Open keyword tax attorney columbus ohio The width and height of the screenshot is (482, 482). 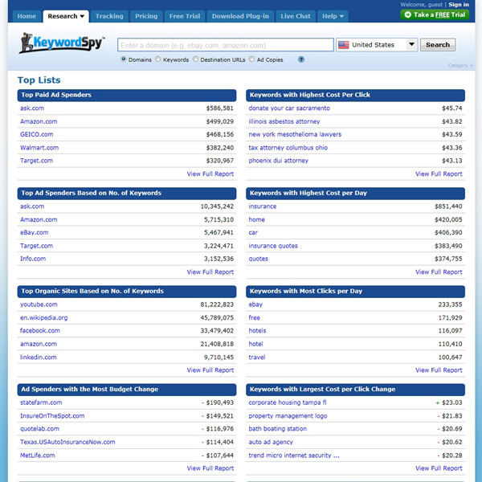[288, 148]
